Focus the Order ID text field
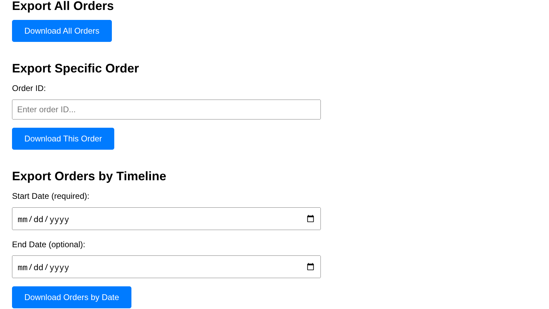Viewport: 549px width, 309px height. tap(166, 110)
